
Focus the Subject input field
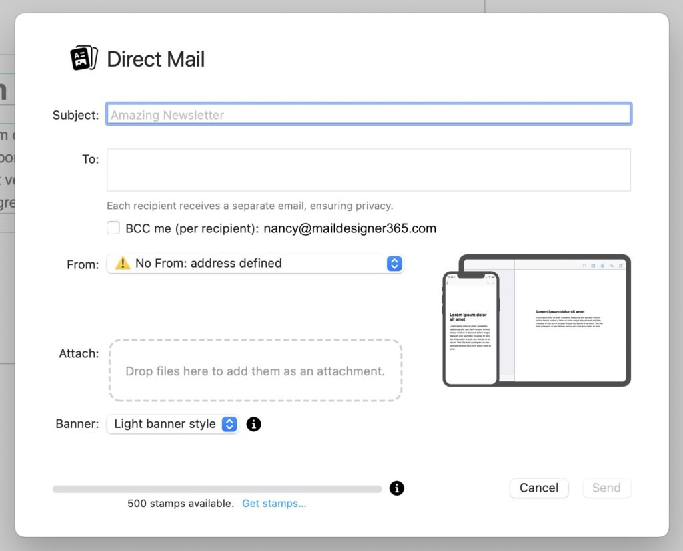click(x=368, y=114)
